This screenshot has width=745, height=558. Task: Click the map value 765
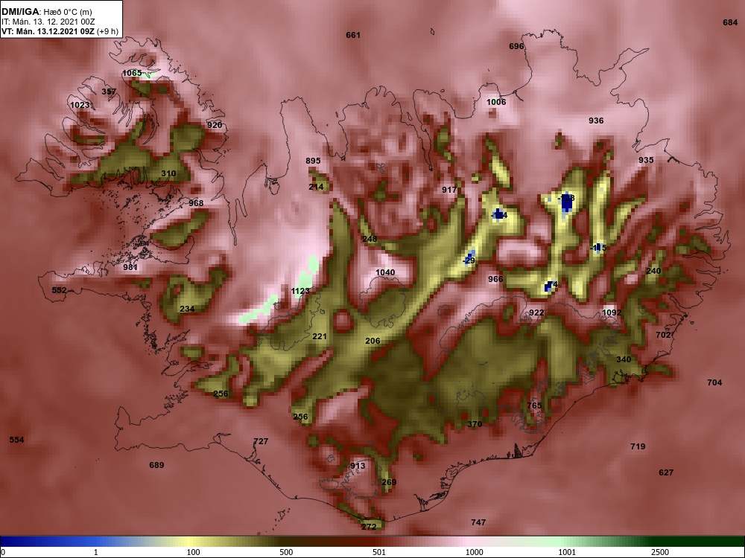[534, 405]
